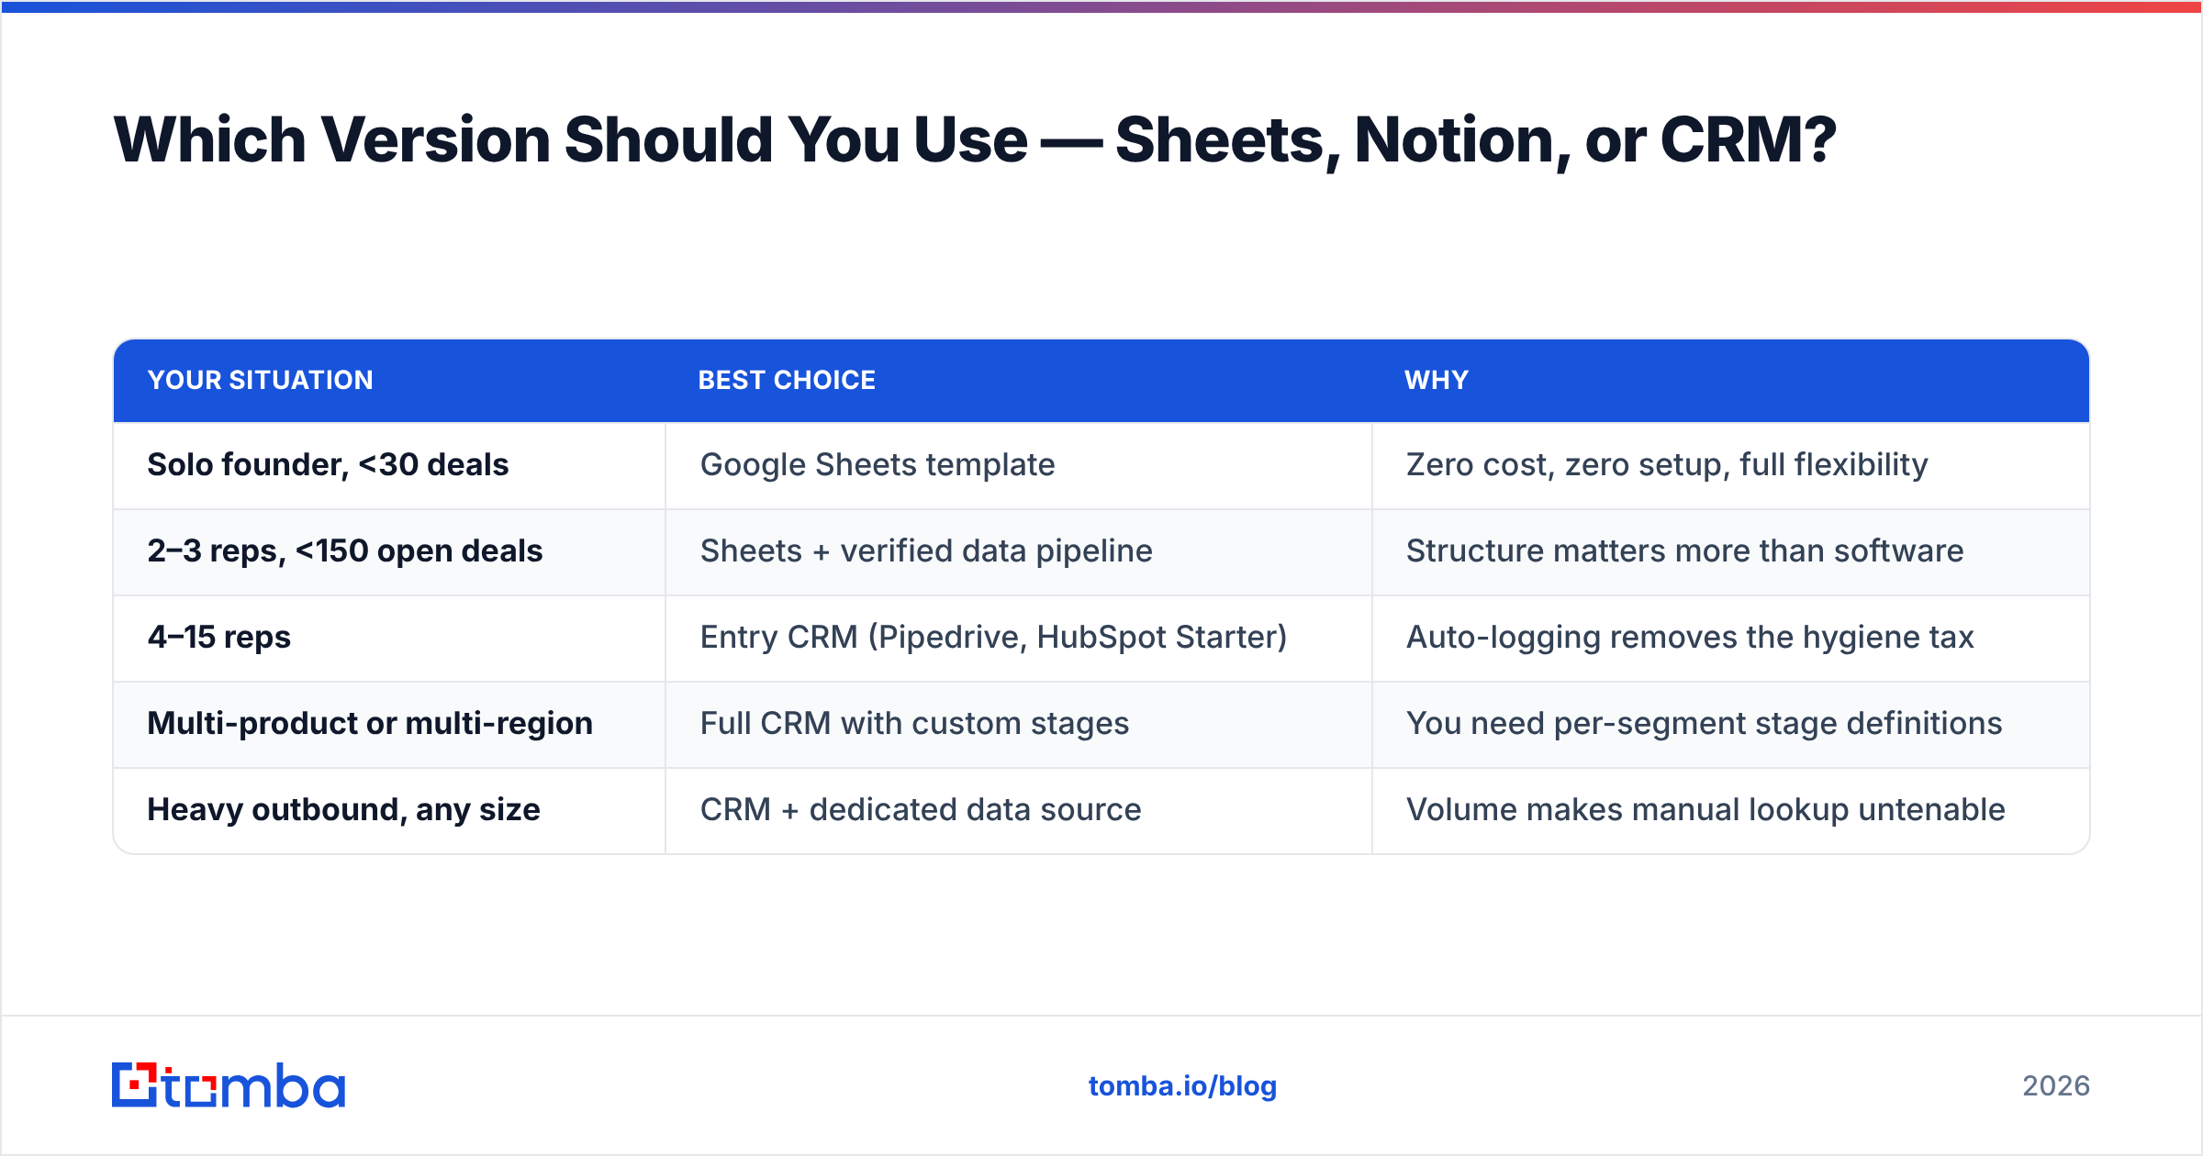Select the '2–3 reps, <150 open deals' cell
Image resolution: width=2203 pixels, height=1156 pixels.
point(389,552)
